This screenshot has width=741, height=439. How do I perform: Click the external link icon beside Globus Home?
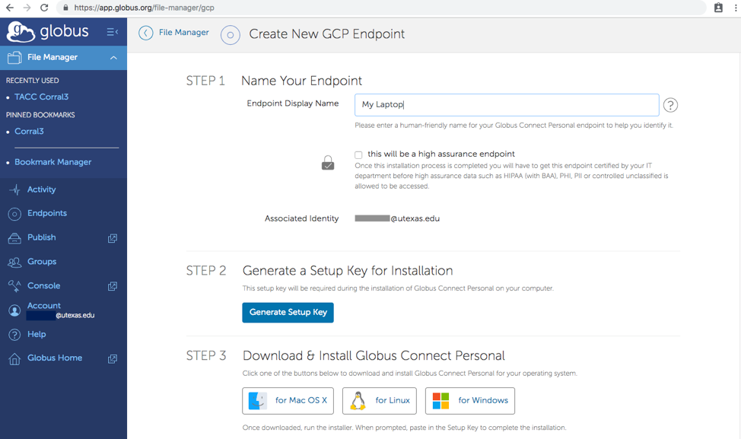(113, 359)
